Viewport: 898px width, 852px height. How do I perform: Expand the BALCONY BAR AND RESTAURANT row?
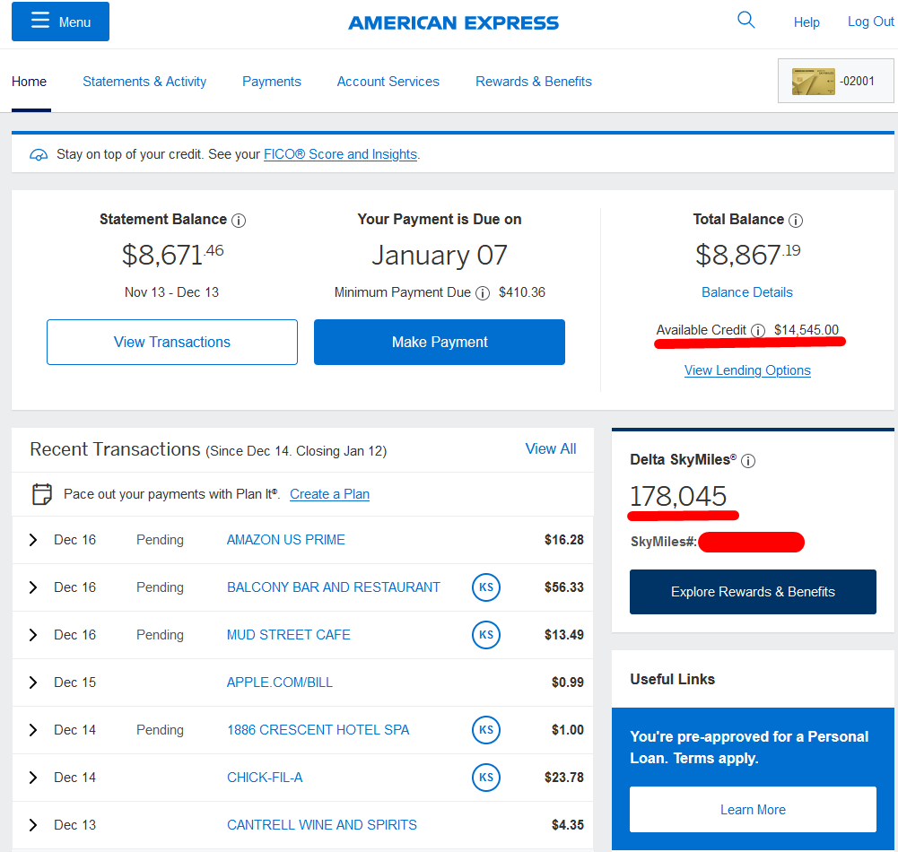(32, 587)
